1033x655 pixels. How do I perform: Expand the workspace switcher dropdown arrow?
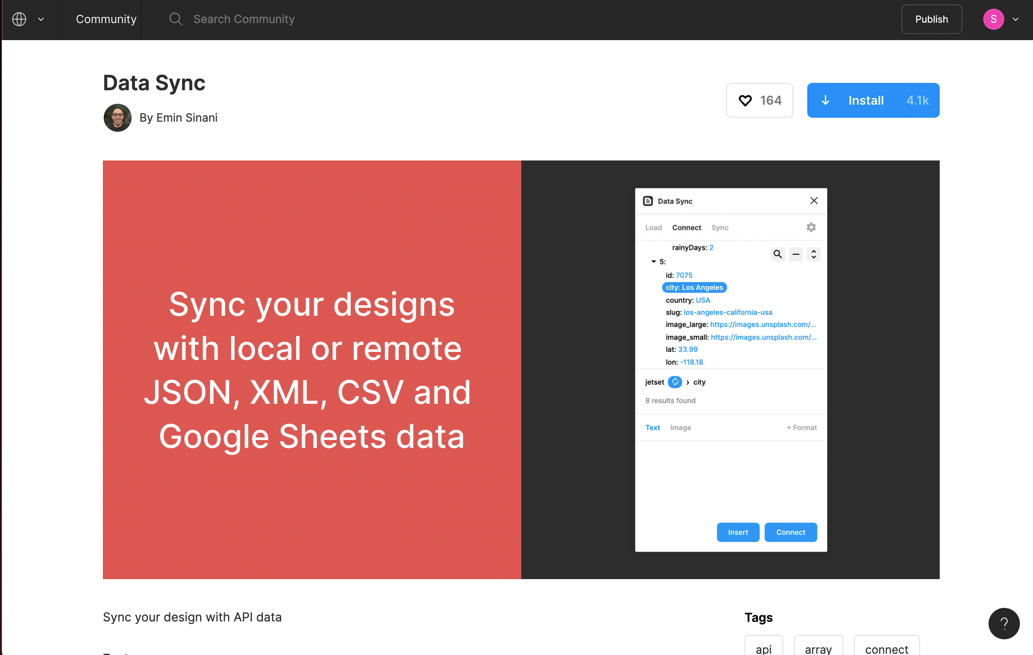pos(41,19)
